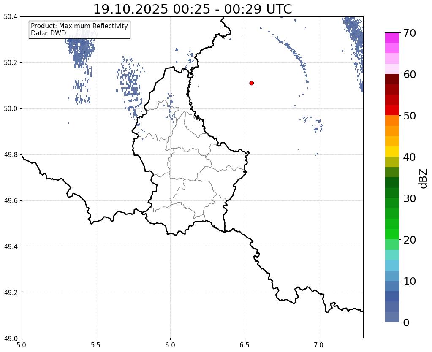This screenshot has height=352, width=432.
Task: Click the colorbar label '20'
Action: 409,240
